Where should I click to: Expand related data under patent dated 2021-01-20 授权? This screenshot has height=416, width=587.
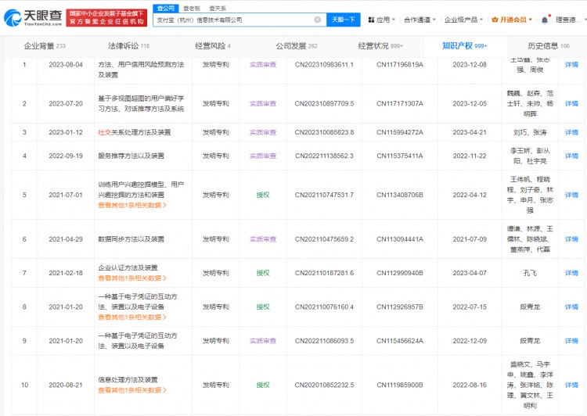pyautogui.click(x=132, y=317)
